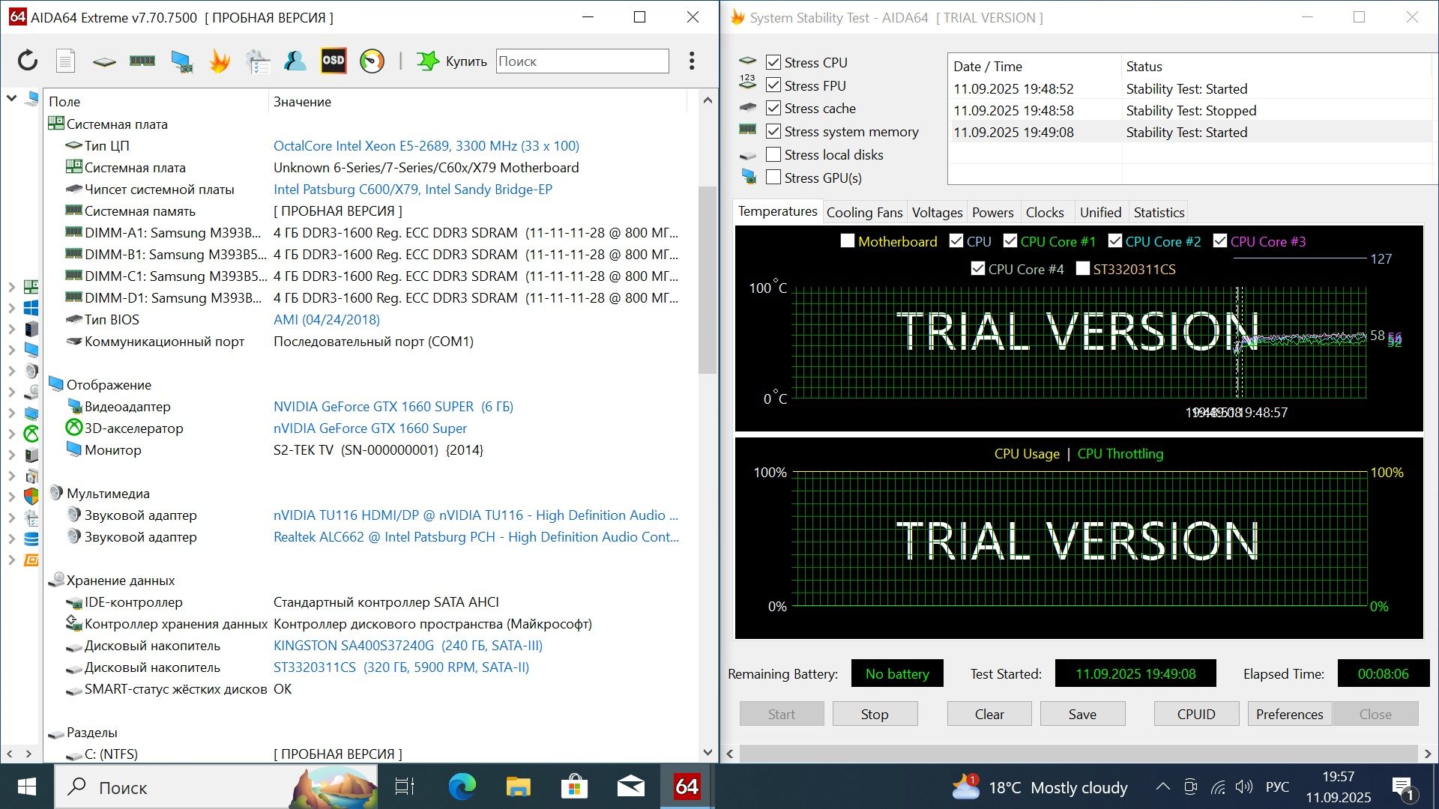Image resolution: width=1439 pixels, height=809 pixels.
Task: Click the user silhouette toolbar icon
Action: point(295,61)
